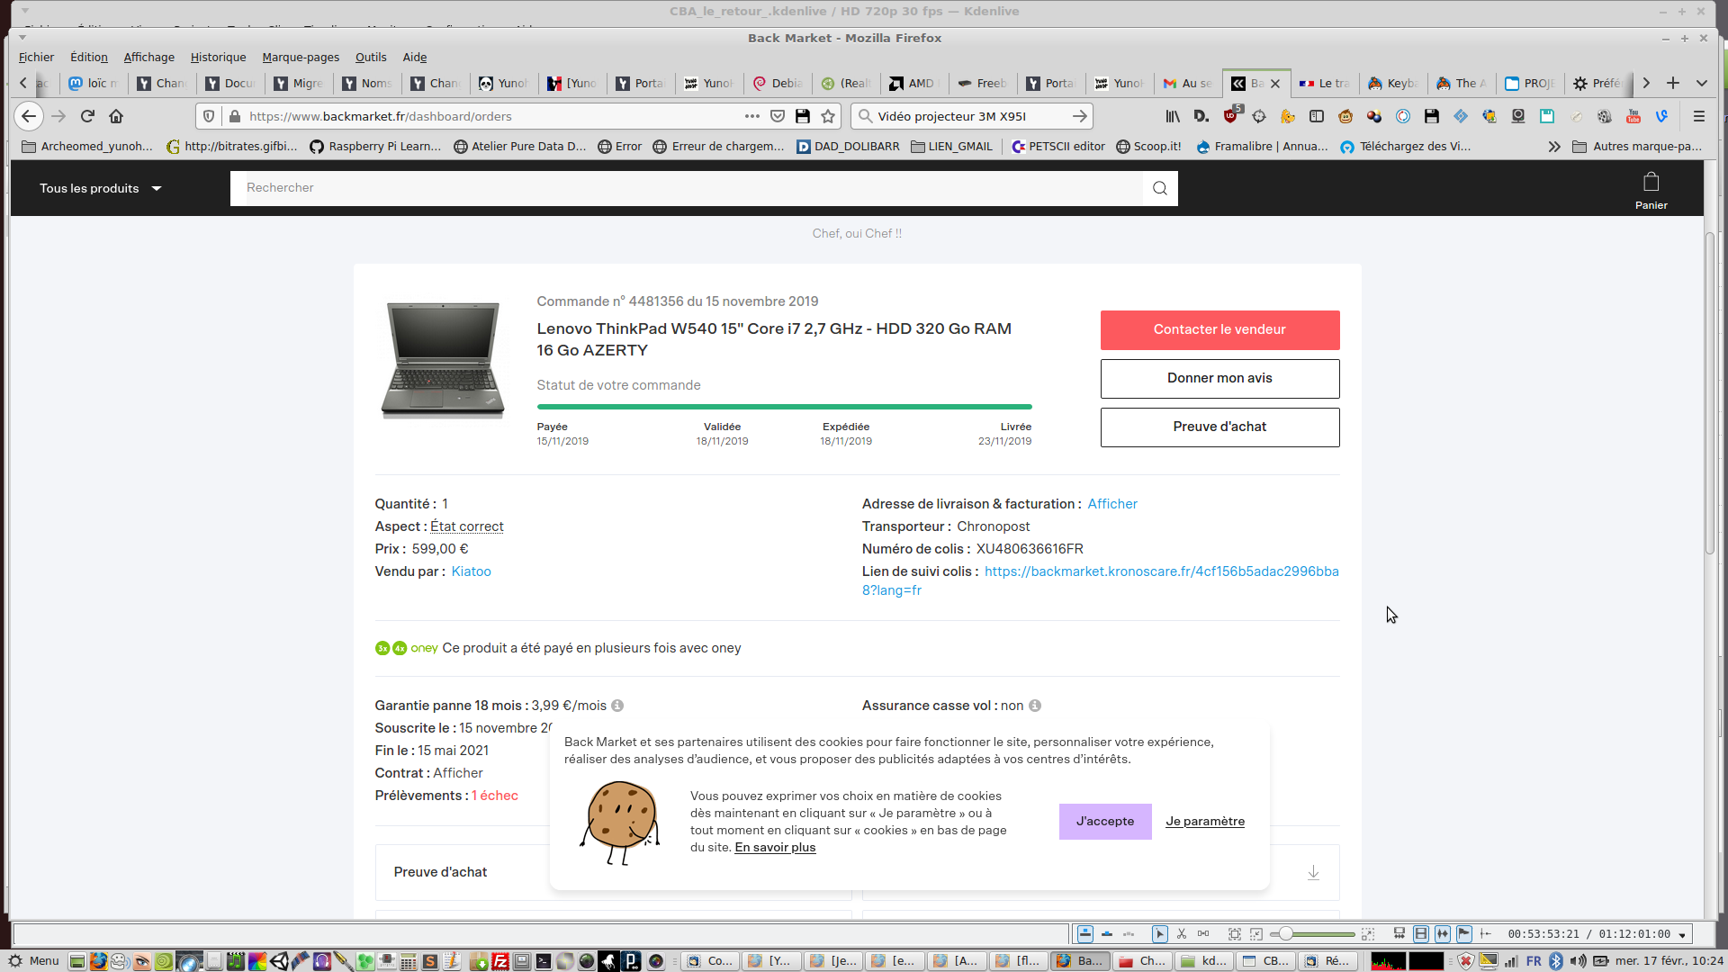Click the Firefox home button
The image size is (1728, 972).
click(x=116, y=116)
